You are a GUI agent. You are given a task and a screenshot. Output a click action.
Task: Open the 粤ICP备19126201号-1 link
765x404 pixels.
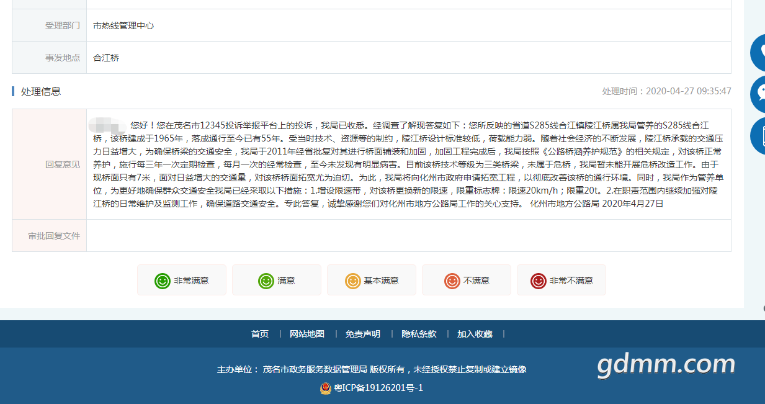[378, 388]
